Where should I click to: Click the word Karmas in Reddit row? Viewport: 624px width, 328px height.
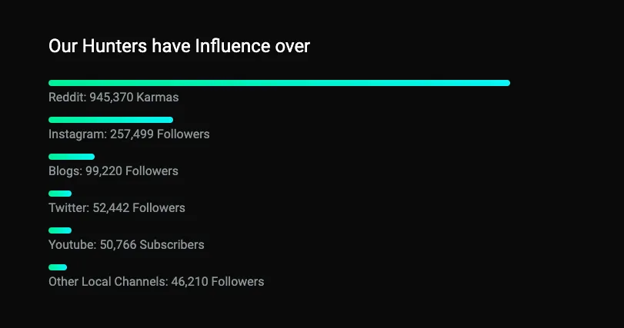point(158,98)
